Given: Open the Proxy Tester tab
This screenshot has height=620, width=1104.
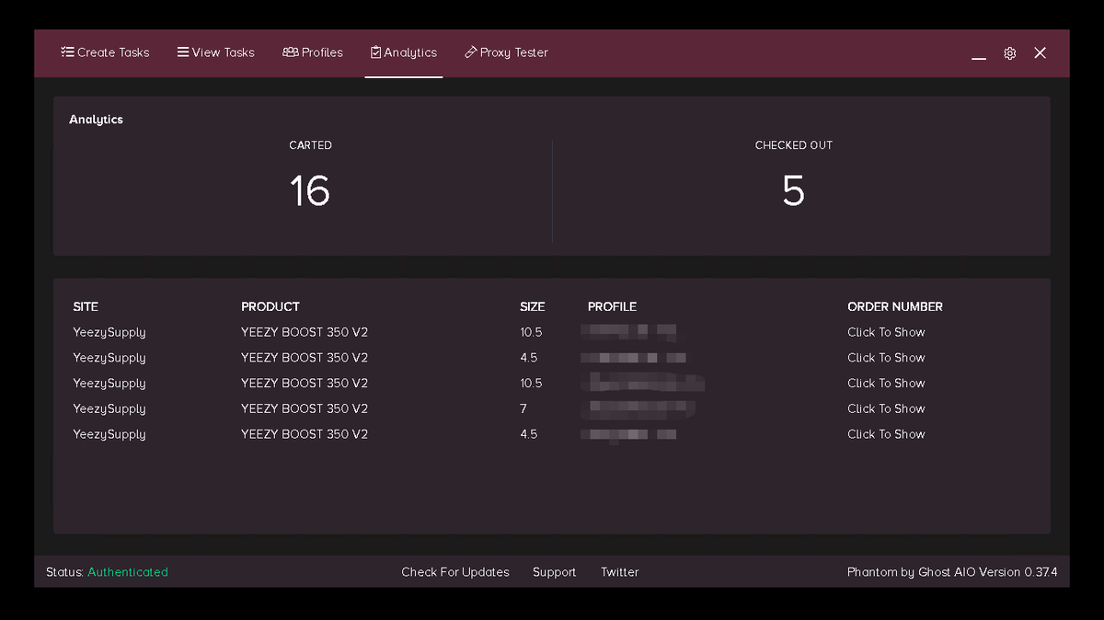Looking at the screenshot, I should pos(507,52).
